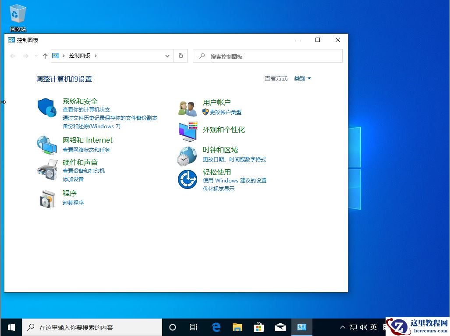Open the Start menu
The image size is (450, 336).
[x=11, y=327]
